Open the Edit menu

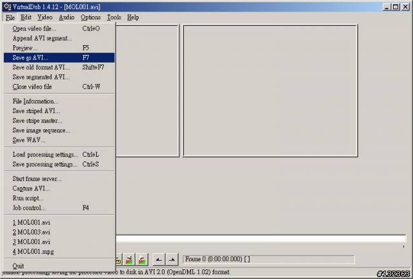coord(26,17)
